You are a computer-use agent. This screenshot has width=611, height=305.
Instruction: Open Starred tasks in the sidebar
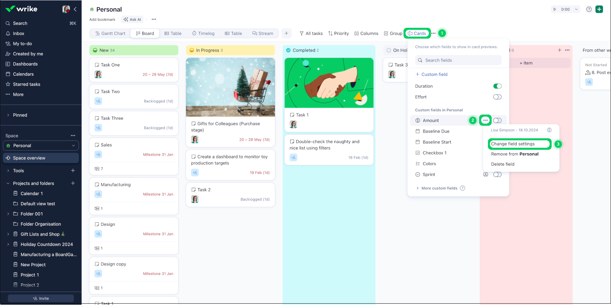tap(27, 84)
